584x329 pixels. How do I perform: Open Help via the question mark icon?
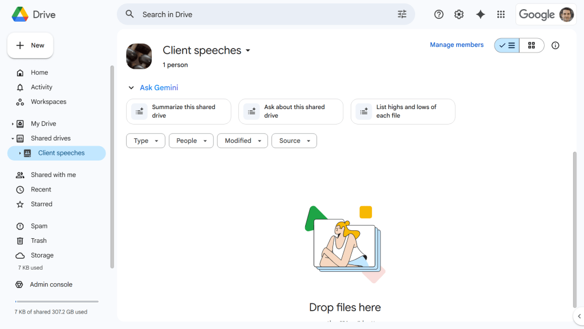[439, 14]
